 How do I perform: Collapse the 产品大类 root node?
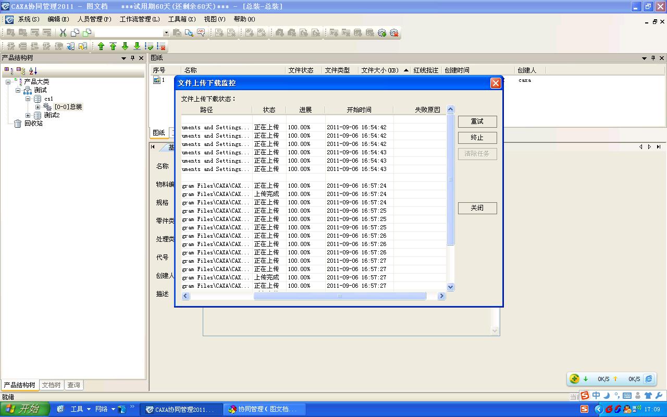[8, 82]
